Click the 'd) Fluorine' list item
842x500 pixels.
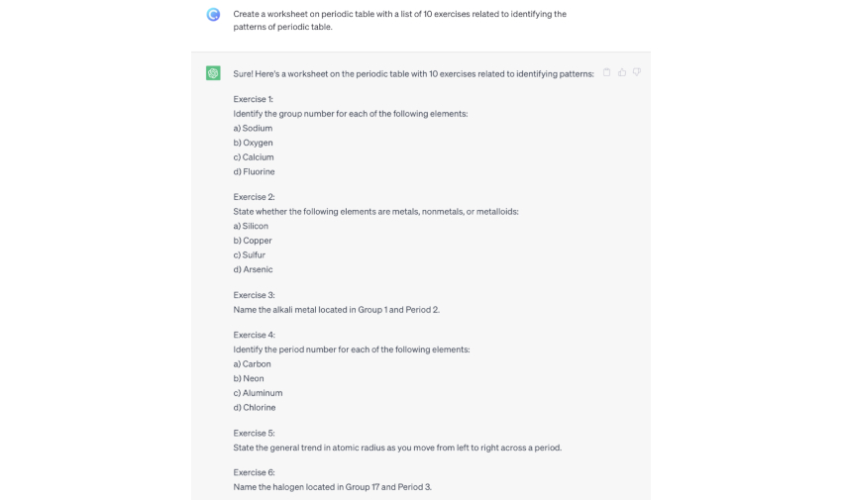coord(254,172)
